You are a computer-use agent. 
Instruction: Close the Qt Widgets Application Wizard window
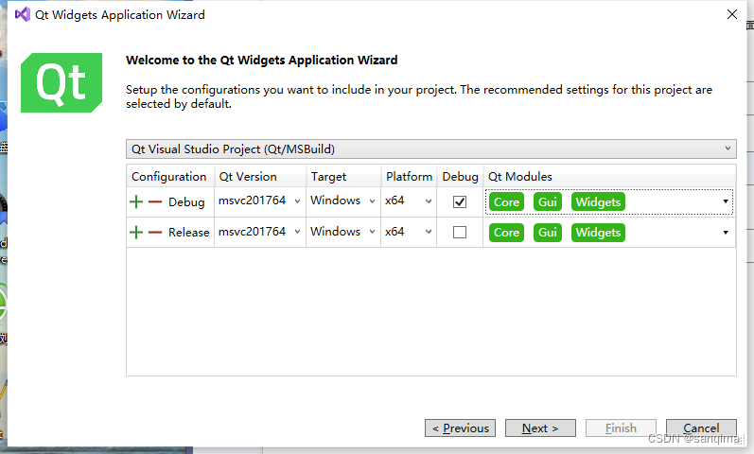coord(732,14)
